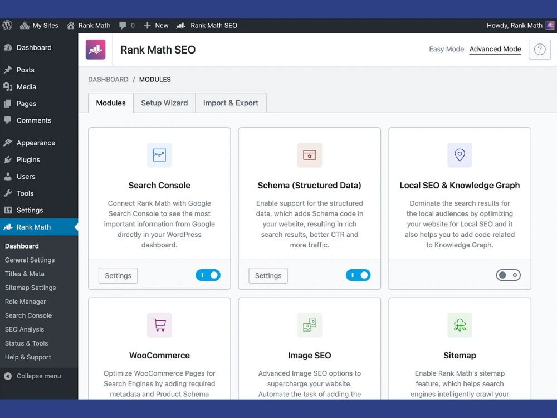
Task: Disable the Schema (Structured Data) toggle
Action: pyautogui.click(x=358, y=275)
